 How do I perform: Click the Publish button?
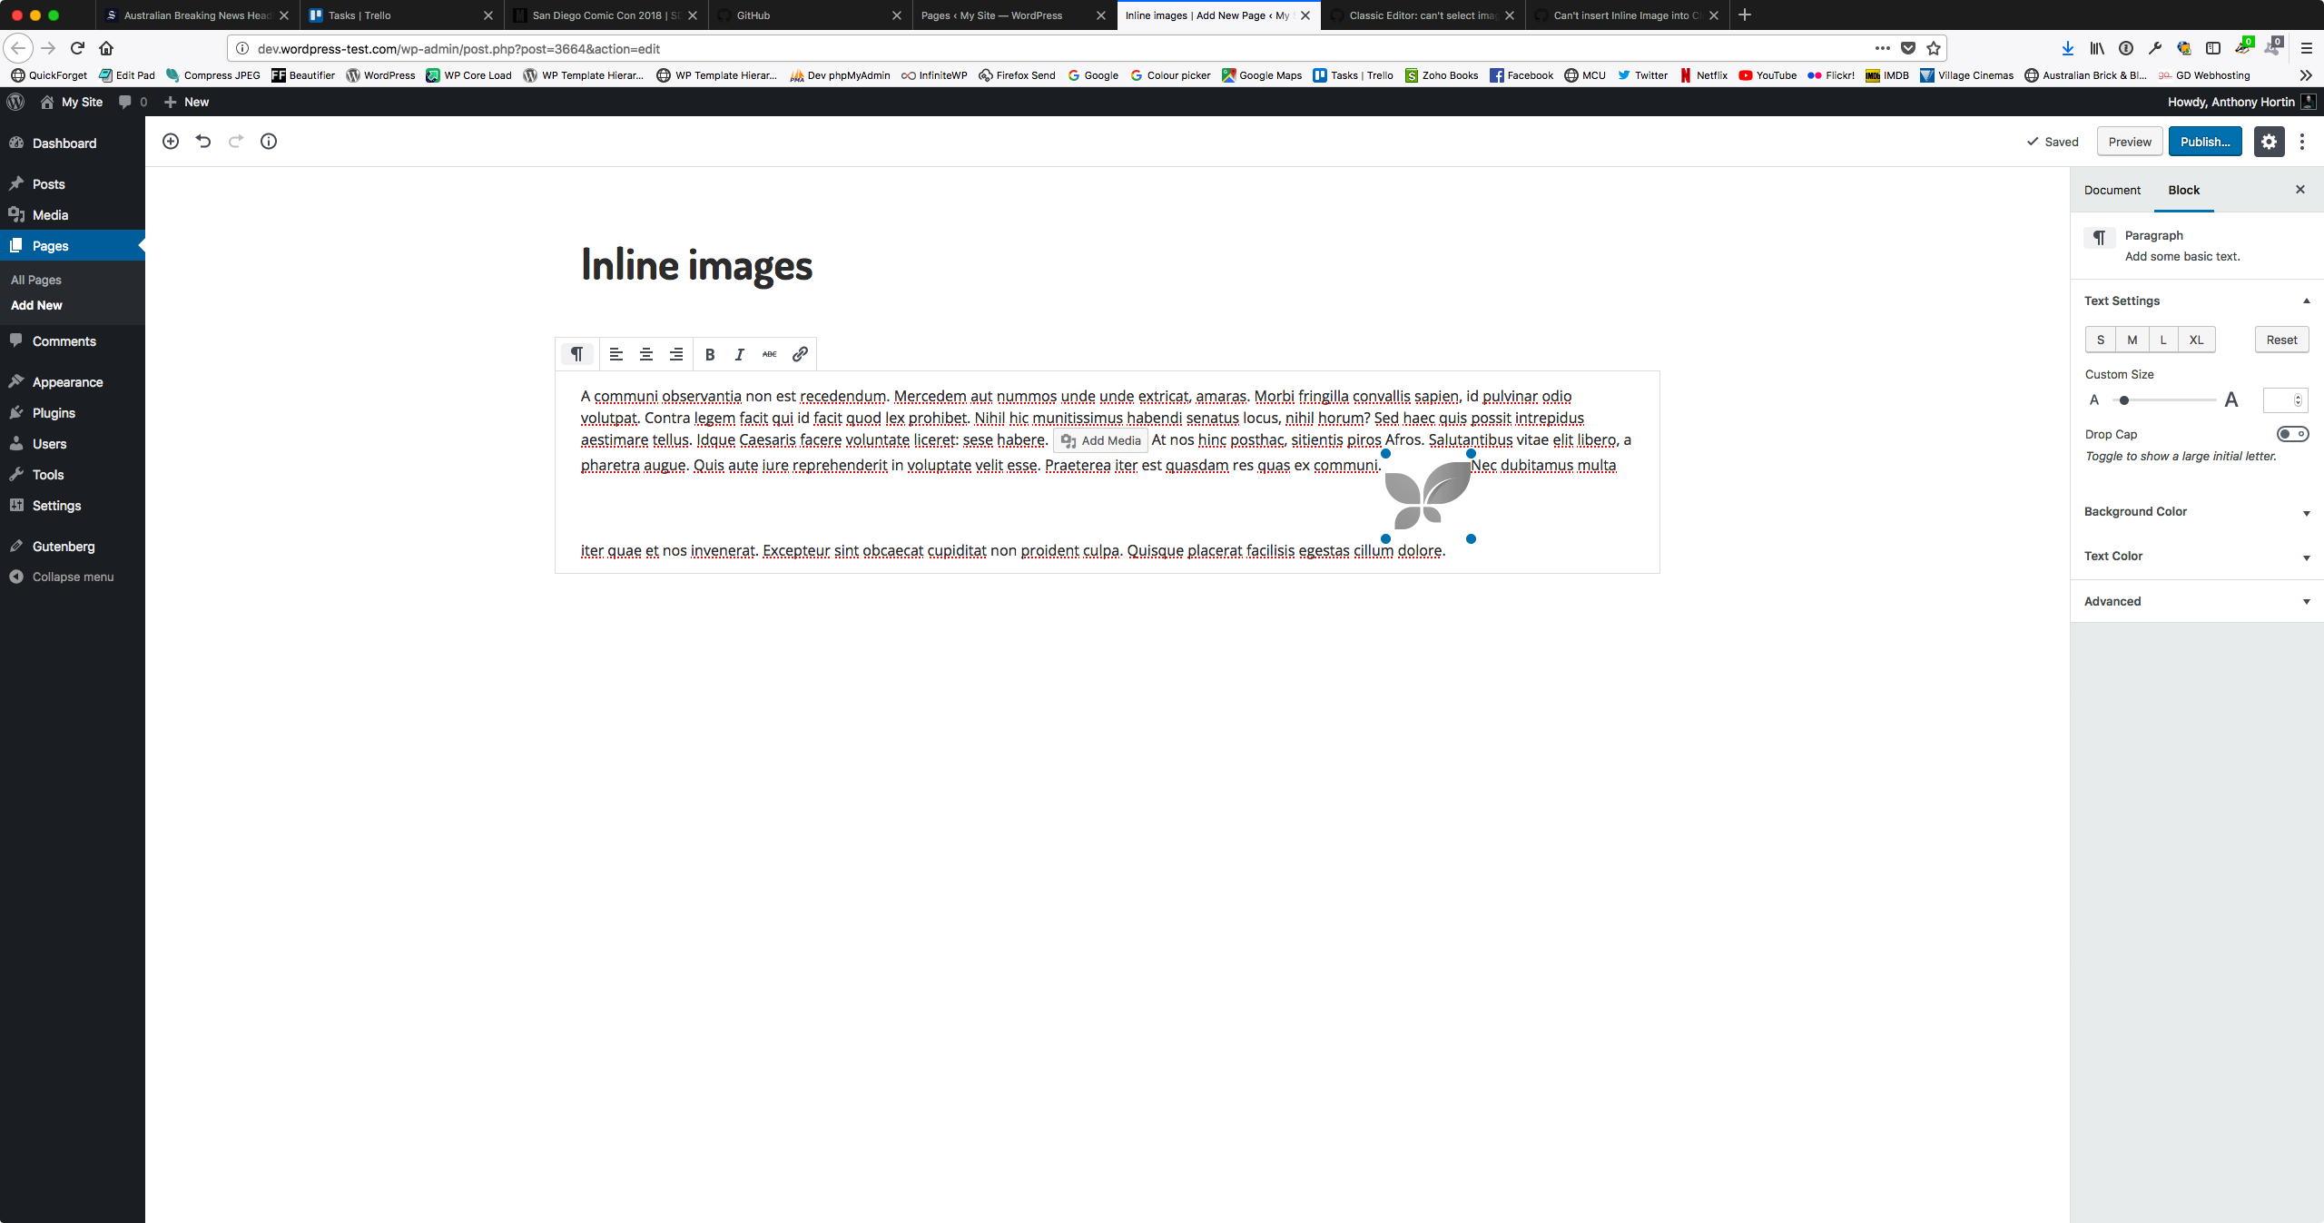[x=2205, y=142]
